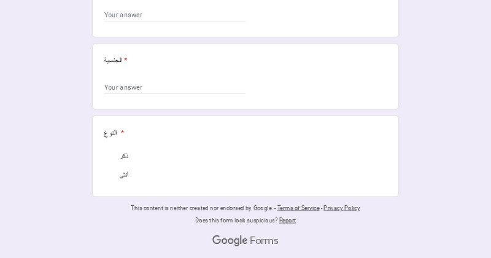Click the الجنسية question title
Screen dimensions: 491x258
113,60
